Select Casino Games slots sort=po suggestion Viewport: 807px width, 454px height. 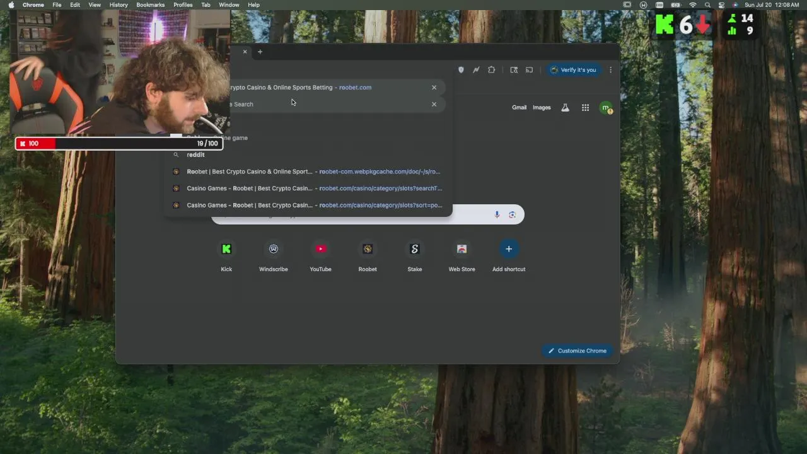pos(309,205)
